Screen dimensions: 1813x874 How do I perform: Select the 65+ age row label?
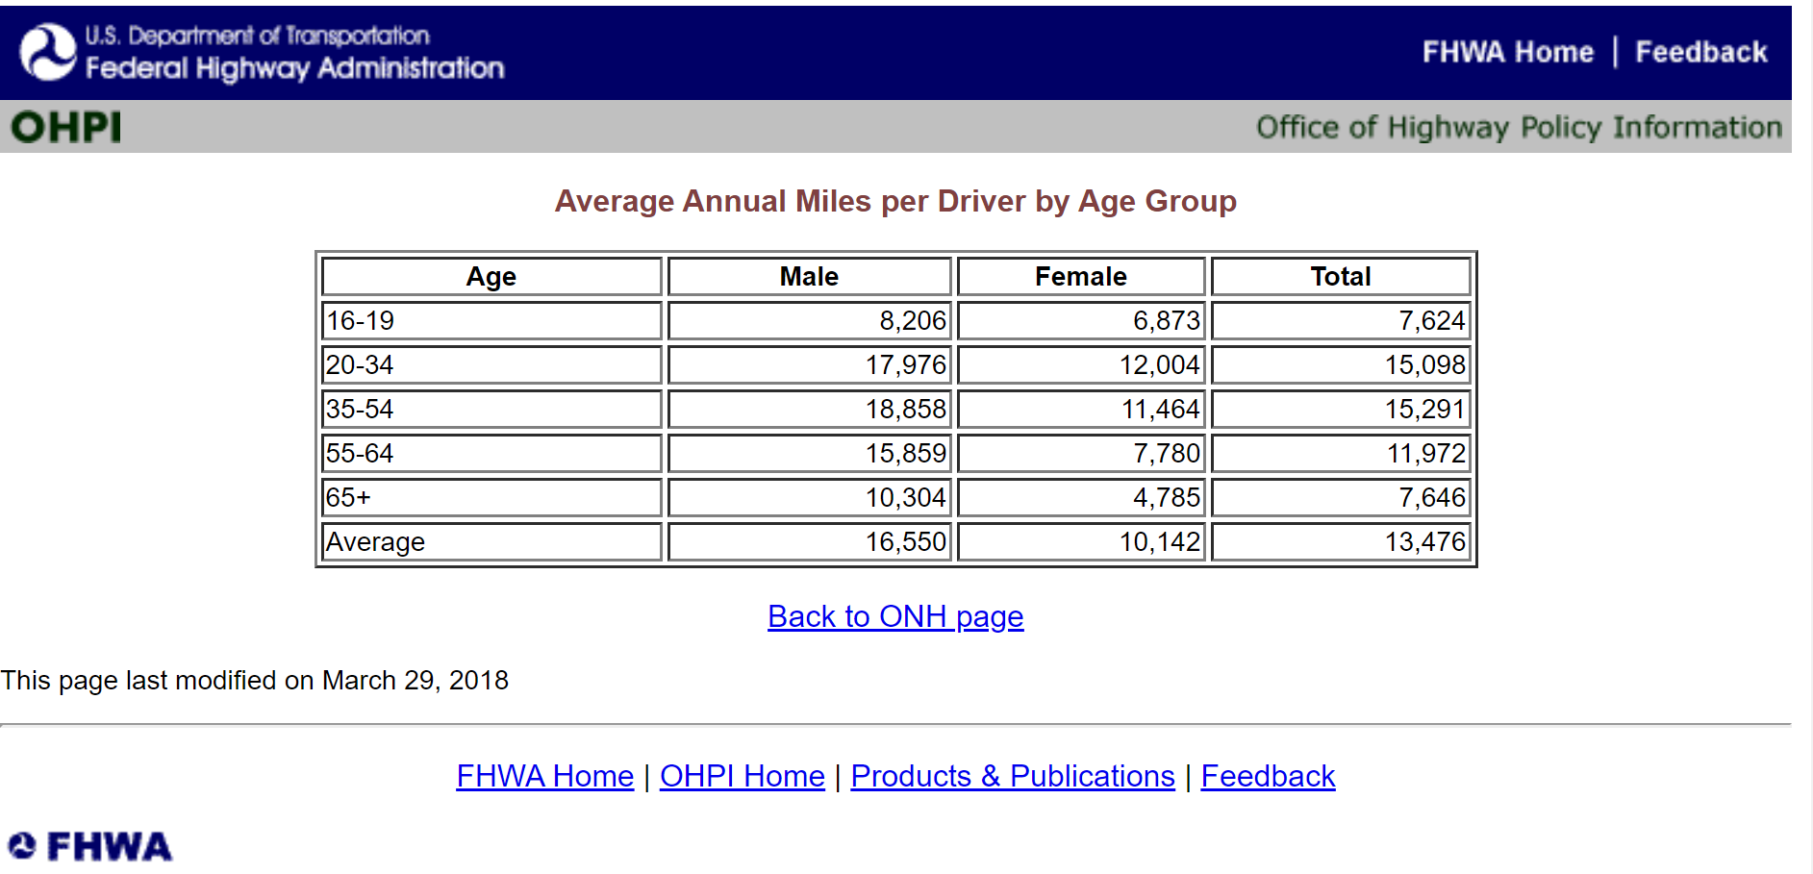348,497
